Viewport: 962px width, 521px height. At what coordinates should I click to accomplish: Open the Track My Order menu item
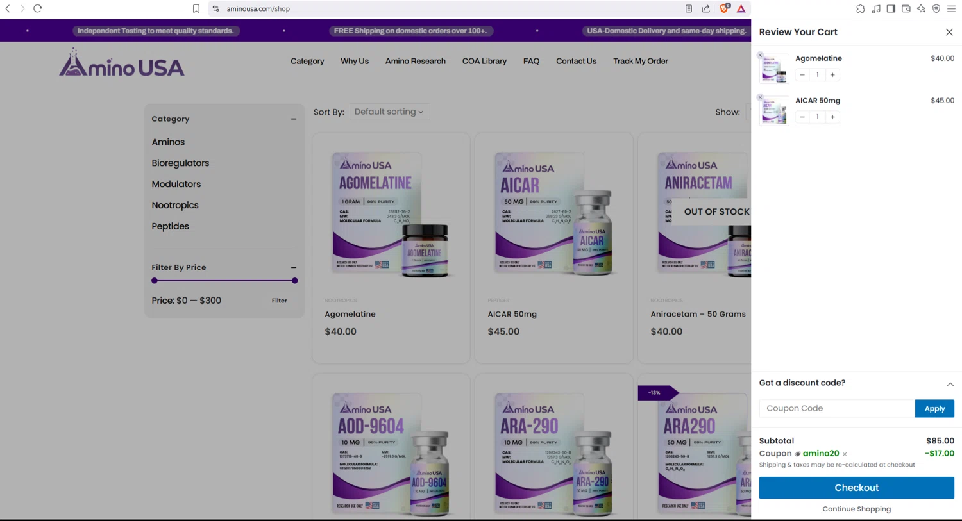tap(640, 61)
